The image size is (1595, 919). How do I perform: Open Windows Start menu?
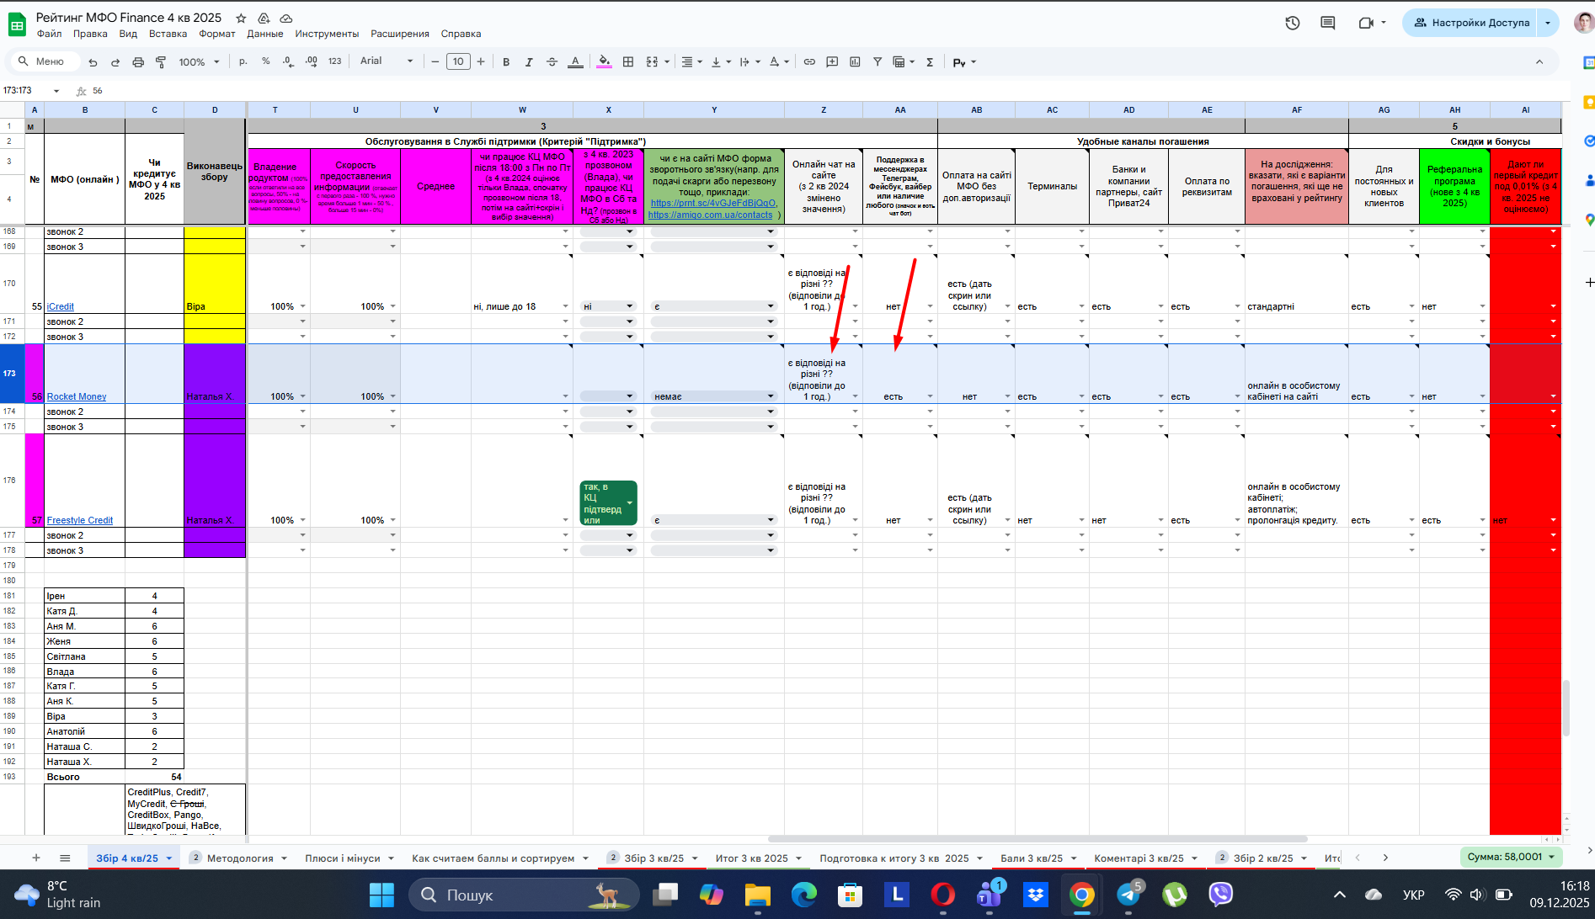pyautogui.click(x=381, y=894)
